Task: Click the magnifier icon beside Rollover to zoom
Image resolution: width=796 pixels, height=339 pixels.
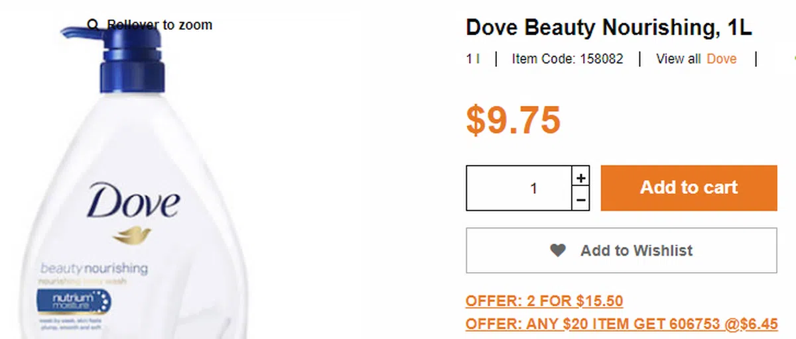Action: click(93, 25)
